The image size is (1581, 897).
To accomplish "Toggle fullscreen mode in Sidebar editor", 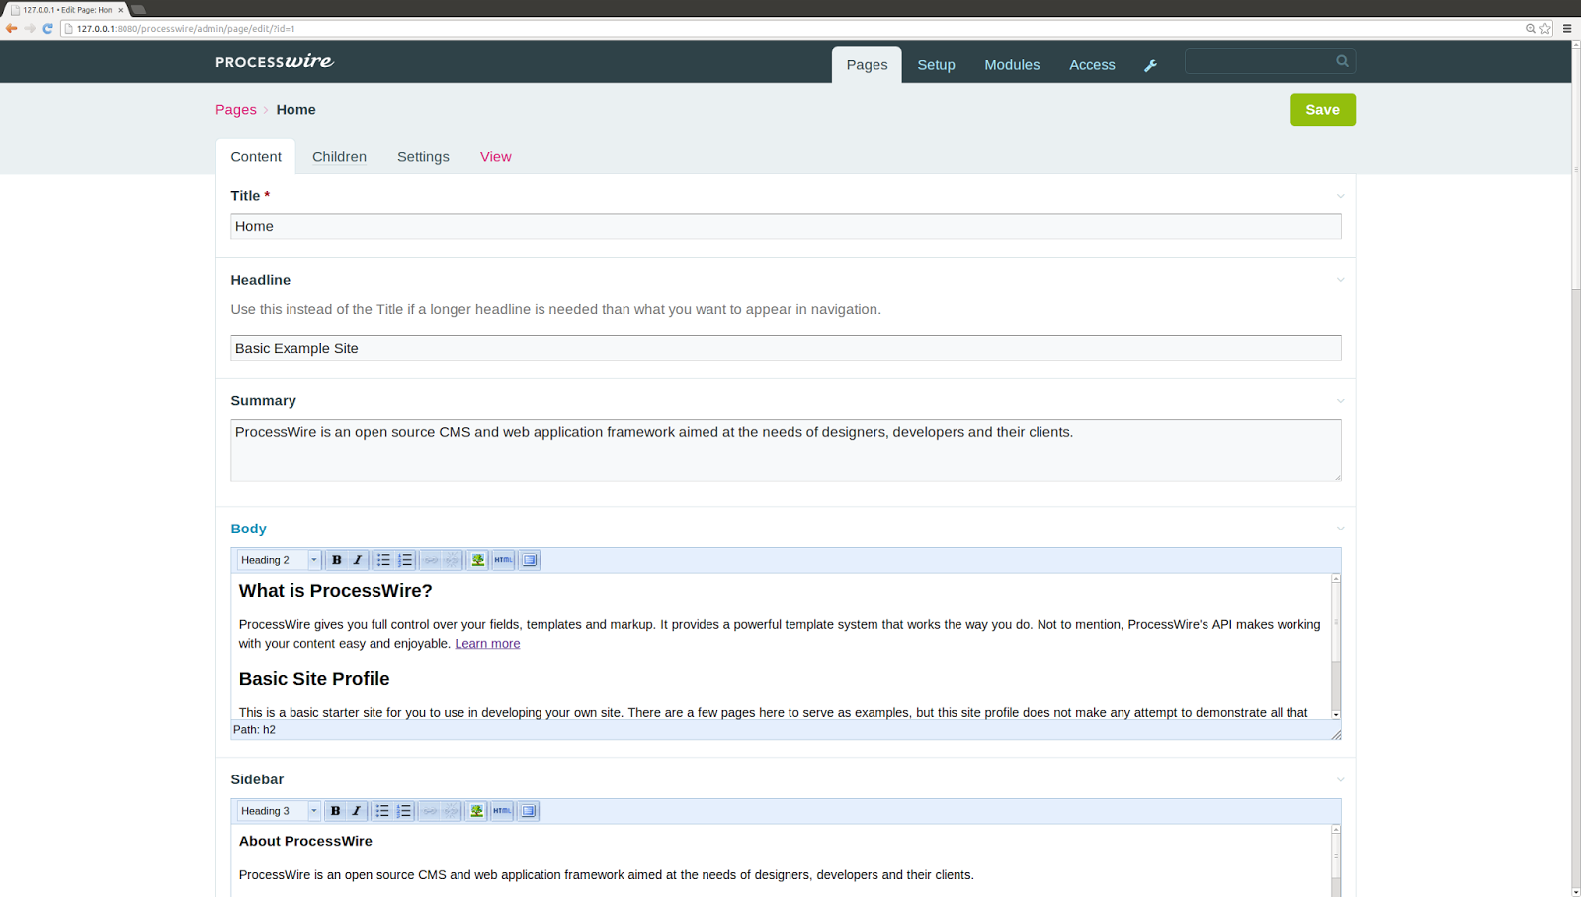I will 529,811.
